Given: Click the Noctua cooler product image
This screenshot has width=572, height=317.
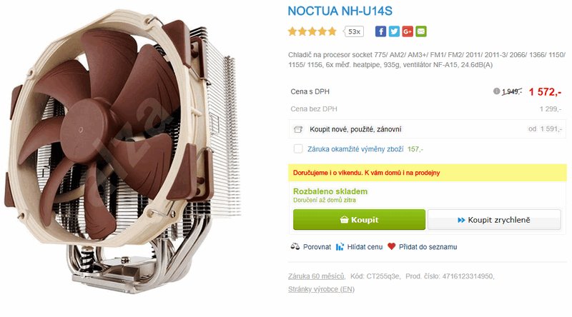Looking at the screenshot, I should coord(122,151).
